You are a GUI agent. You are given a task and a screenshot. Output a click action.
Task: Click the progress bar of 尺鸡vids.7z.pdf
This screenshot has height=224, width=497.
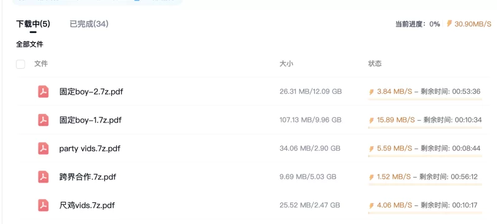coord(425,213)
